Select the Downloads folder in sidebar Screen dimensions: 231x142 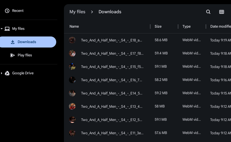coord(28,42)
